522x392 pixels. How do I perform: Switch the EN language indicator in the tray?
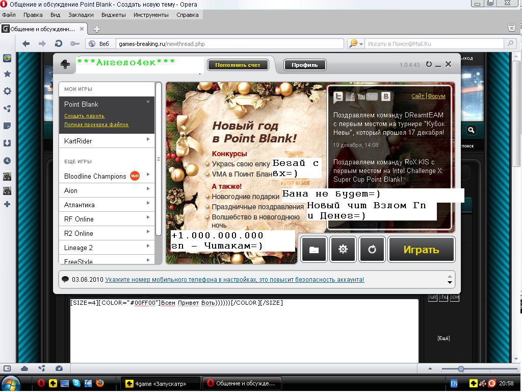click(454, 383)
